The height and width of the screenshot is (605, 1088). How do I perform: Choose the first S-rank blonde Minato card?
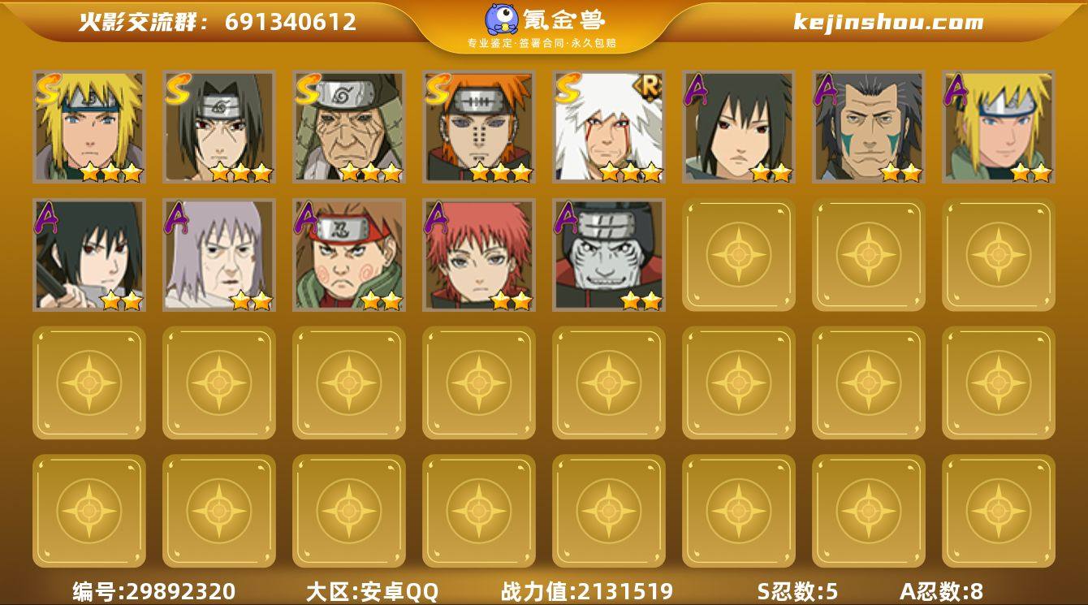[x=89, y=127]
